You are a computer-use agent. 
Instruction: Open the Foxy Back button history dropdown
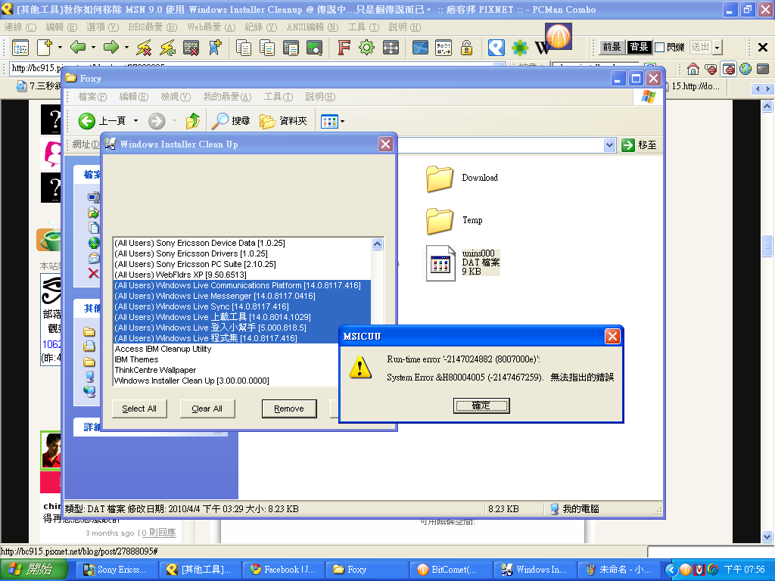point(135,120)
